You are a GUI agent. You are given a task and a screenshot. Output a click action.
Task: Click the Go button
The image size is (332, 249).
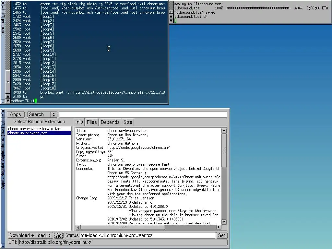pyautogui.click(x=58, y=235)
